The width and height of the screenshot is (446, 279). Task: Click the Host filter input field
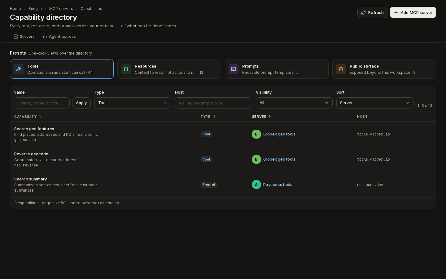pos(213,103)
